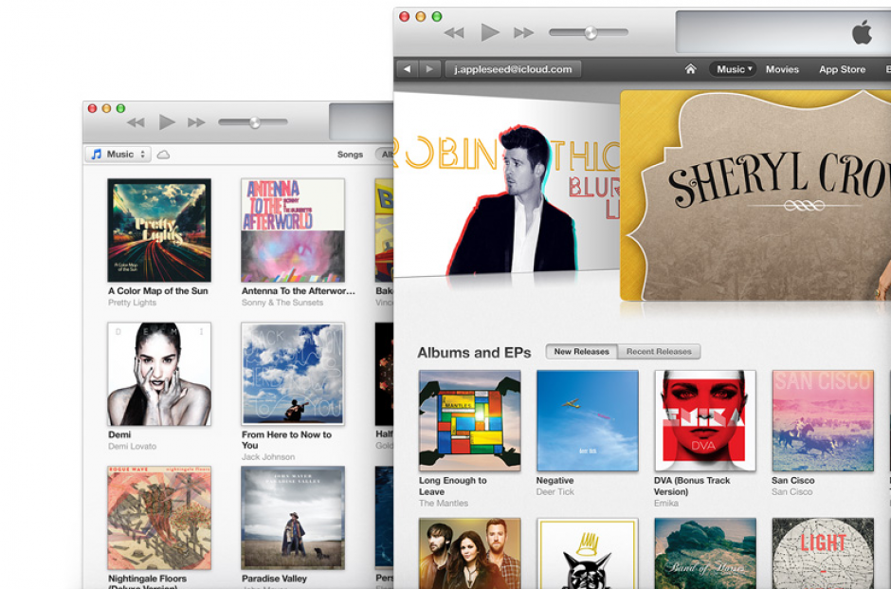Click the Store forward navigation arrow
Viewport: 891px width, 589px height.
[x=430, y=68]
